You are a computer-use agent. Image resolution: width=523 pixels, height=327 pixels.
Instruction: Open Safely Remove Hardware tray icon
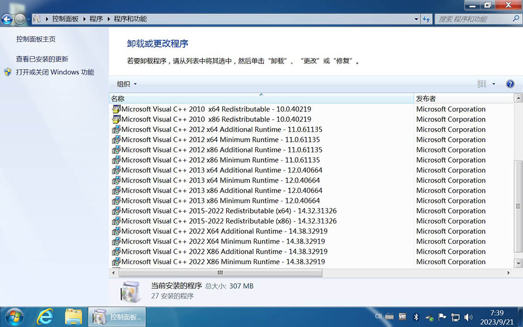[428, 317]
